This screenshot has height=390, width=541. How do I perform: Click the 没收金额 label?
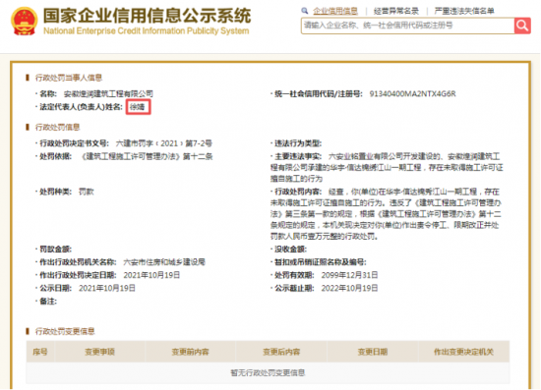click(290, 250)
